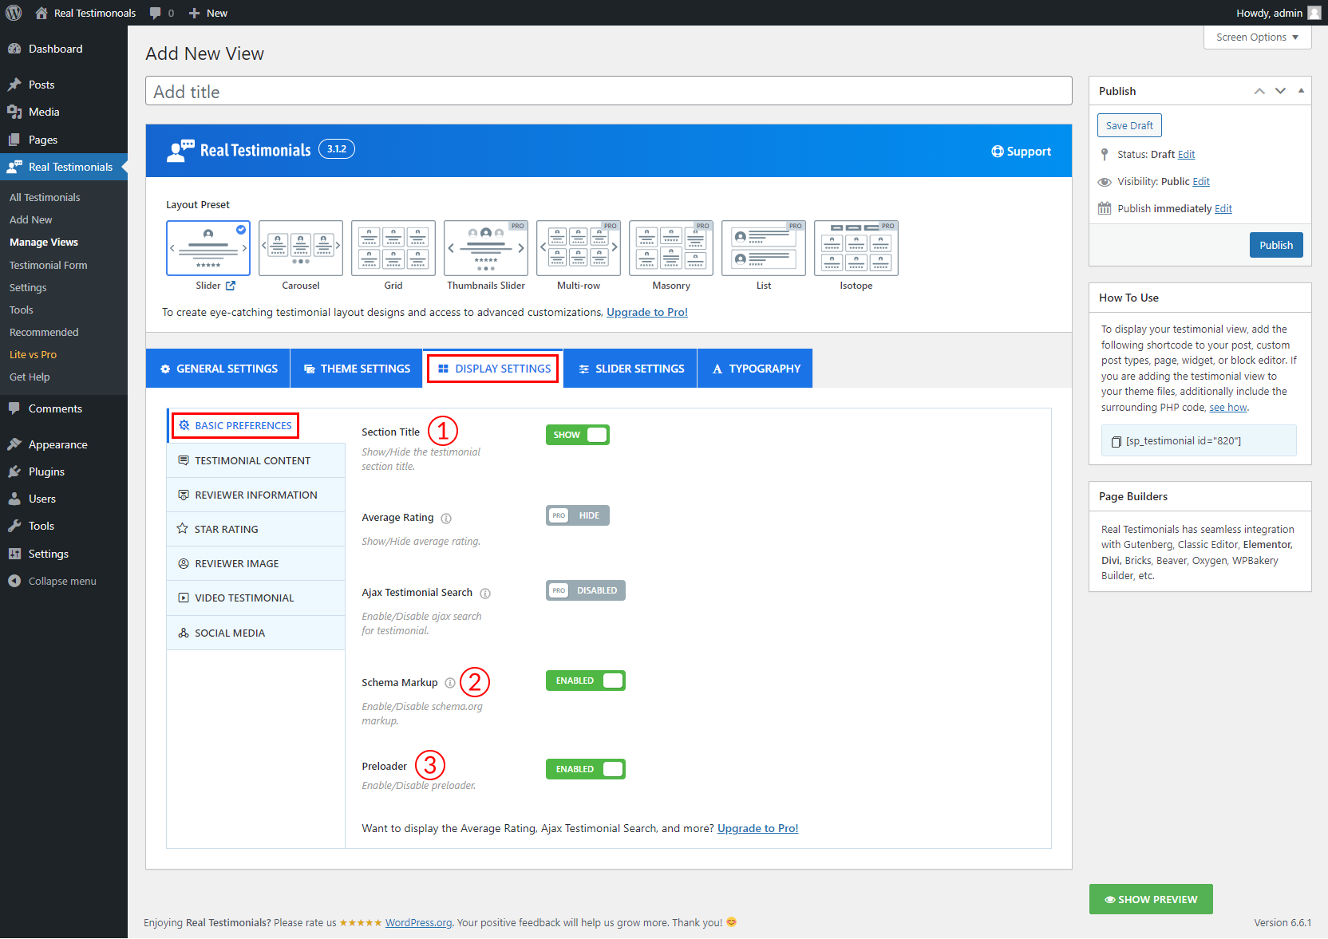Open the Theme Settings tab
The height and width of the screenshot is (939, 1328).
357,369
